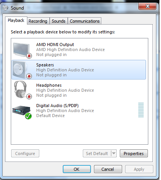Click the red unplugged arrow on AMD HDMI

[x=29, y=56]
